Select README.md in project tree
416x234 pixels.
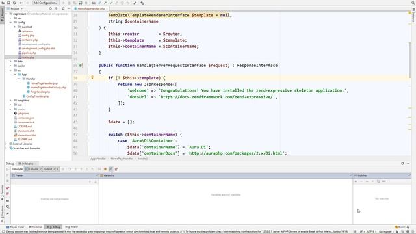click(25, 139)
